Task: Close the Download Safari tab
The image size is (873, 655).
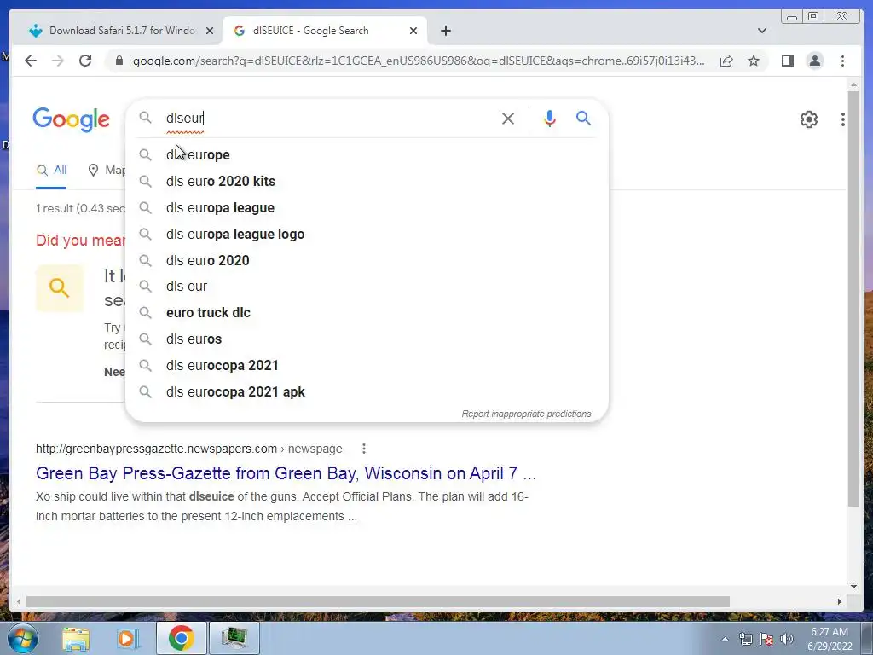Action: tap(210, 31)
